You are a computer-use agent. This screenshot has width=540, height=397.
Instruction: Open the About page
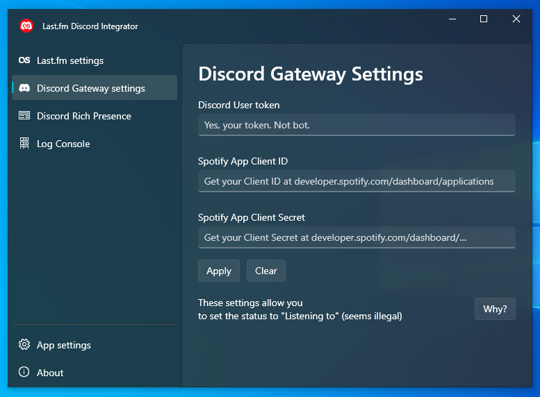tap(95, 373)
